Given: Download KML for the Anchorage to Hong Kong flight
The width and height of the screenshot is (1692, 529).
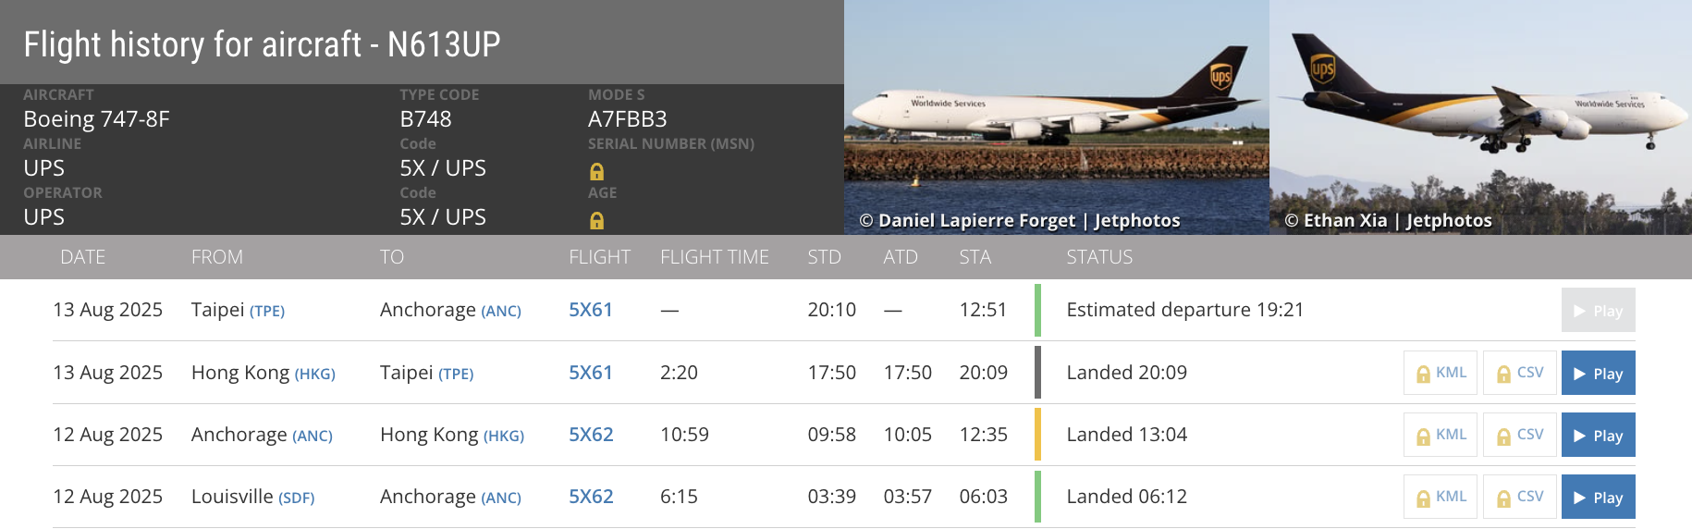Looking at the screenshot, I should coord(1441,435).
